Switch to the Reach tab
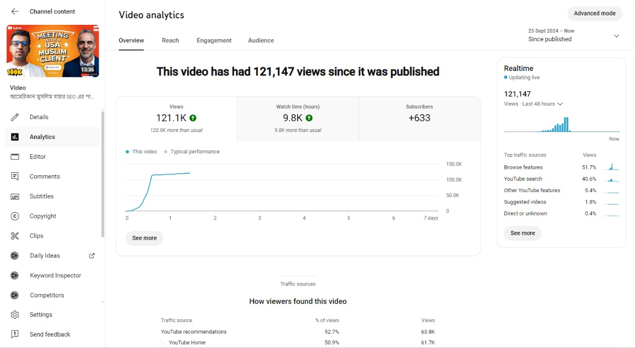The width and height of the screenshot is (635, 348). coord(170,41)
